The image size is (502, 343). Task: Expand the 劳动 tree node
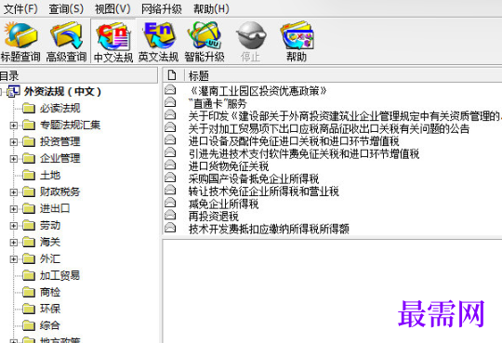[x=13, y=226]
